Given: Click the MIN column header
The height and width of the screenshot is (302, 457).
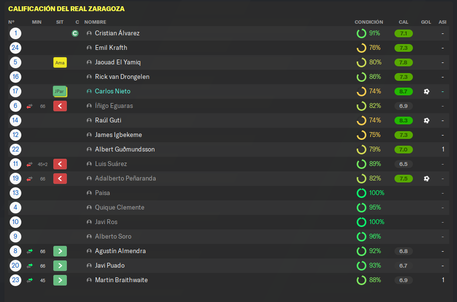Looking at the screenshot, I should (x=37, y=22).
